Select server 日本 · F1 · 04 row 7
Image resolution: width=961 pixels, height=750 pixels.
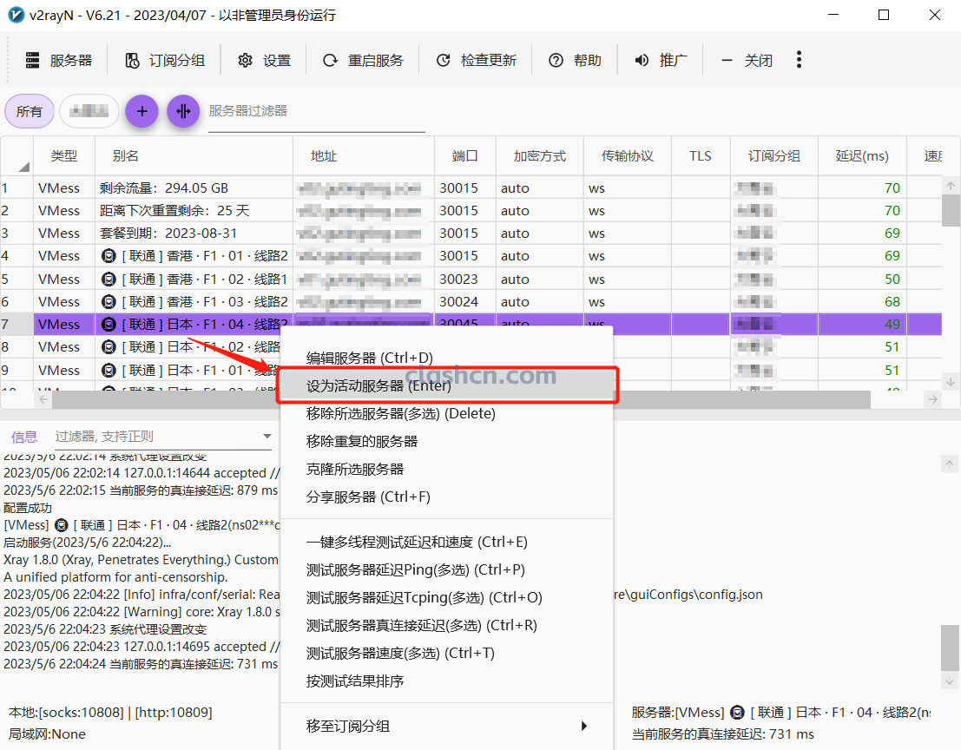471,324
